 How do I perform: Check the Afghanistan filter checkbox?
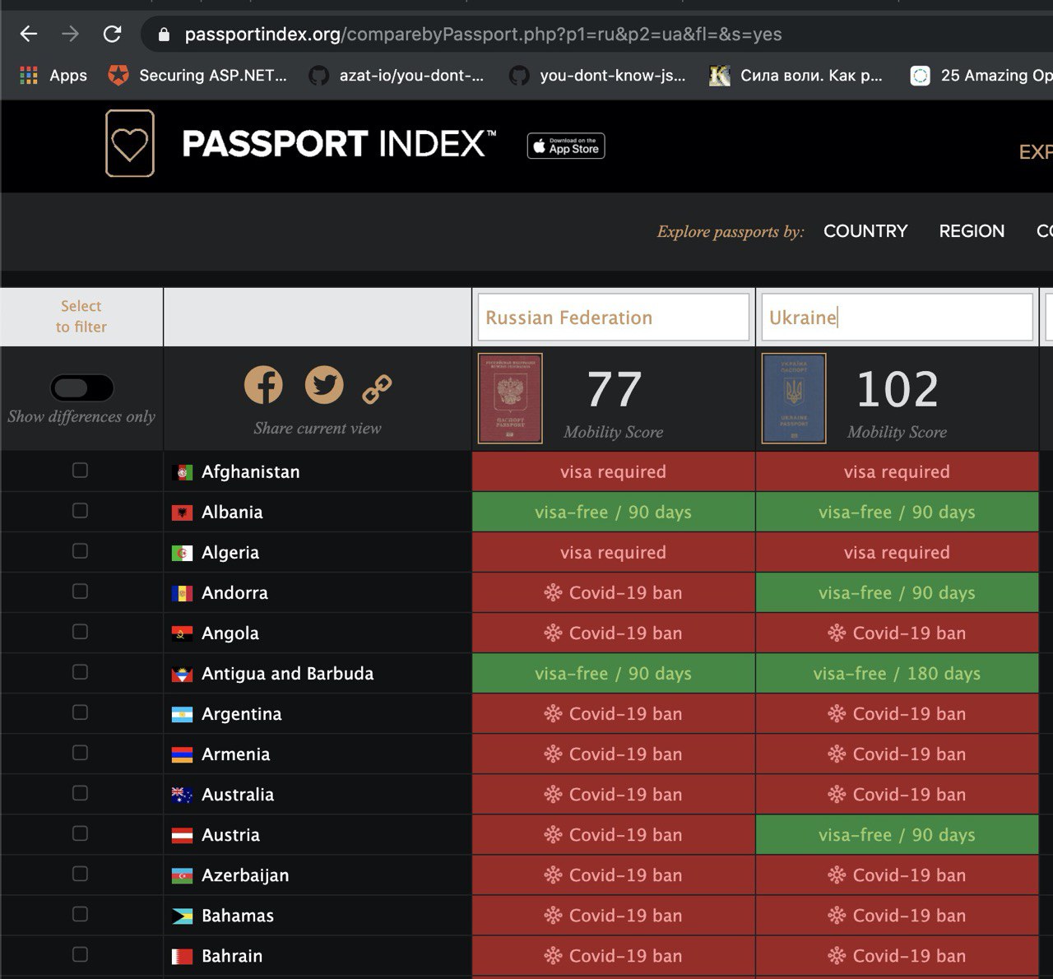(x=80, y=470)
